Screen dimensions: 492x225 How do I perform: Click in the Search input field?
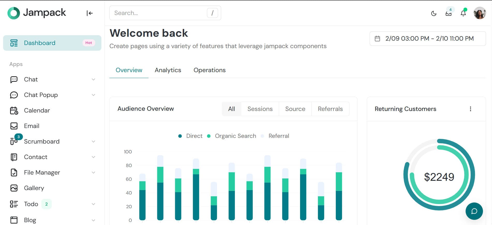[165, 13]
